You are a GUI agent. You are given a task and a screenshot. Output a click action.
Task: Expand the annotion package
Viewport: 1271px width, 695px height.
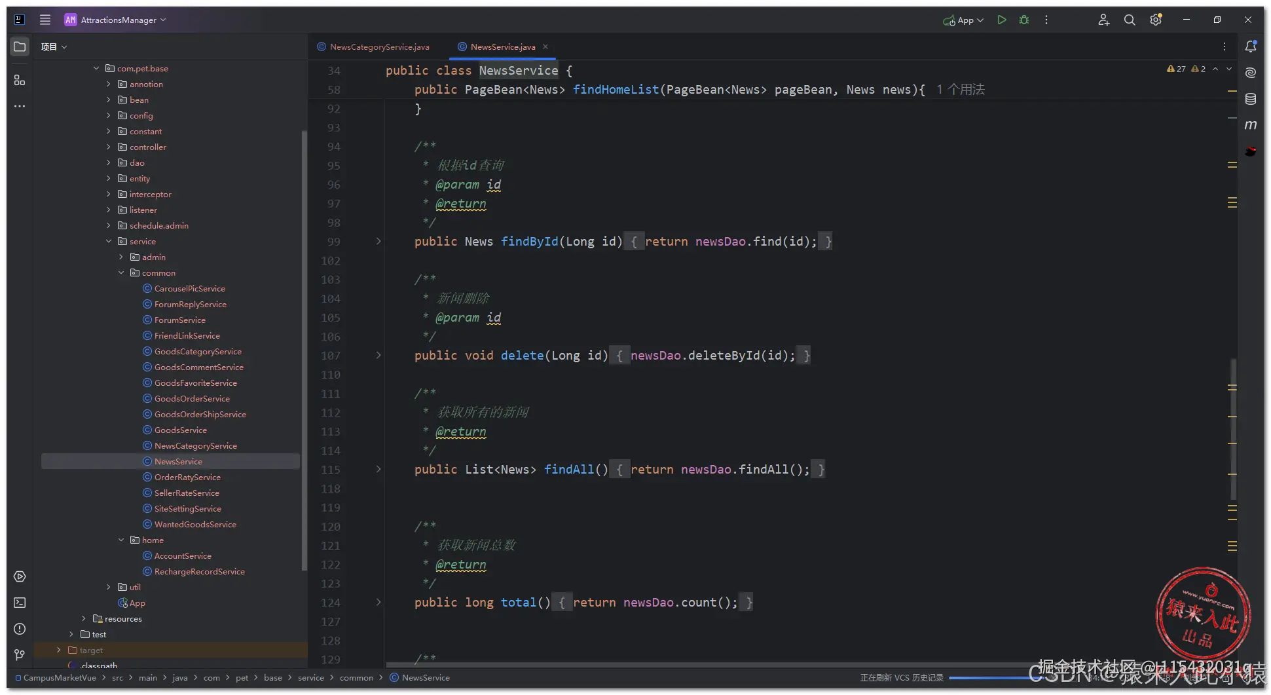click(x=109, y=84)
